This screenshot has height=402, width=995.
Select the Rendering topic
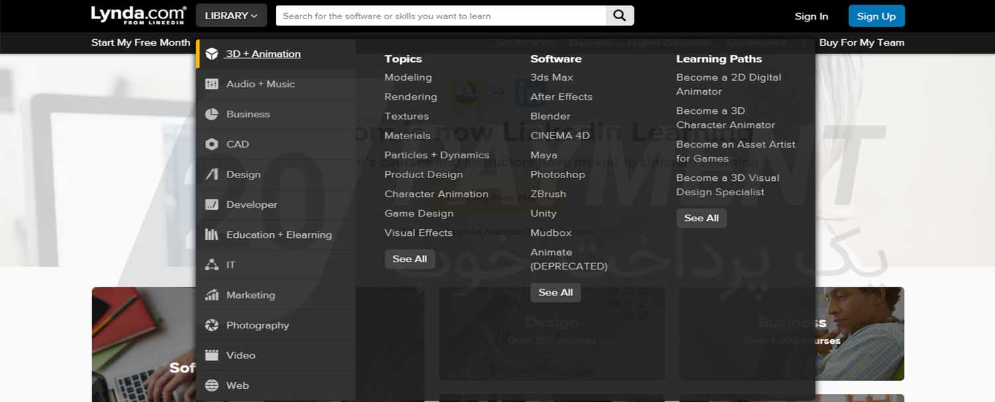pyautogui.click(x=411, y=97)
